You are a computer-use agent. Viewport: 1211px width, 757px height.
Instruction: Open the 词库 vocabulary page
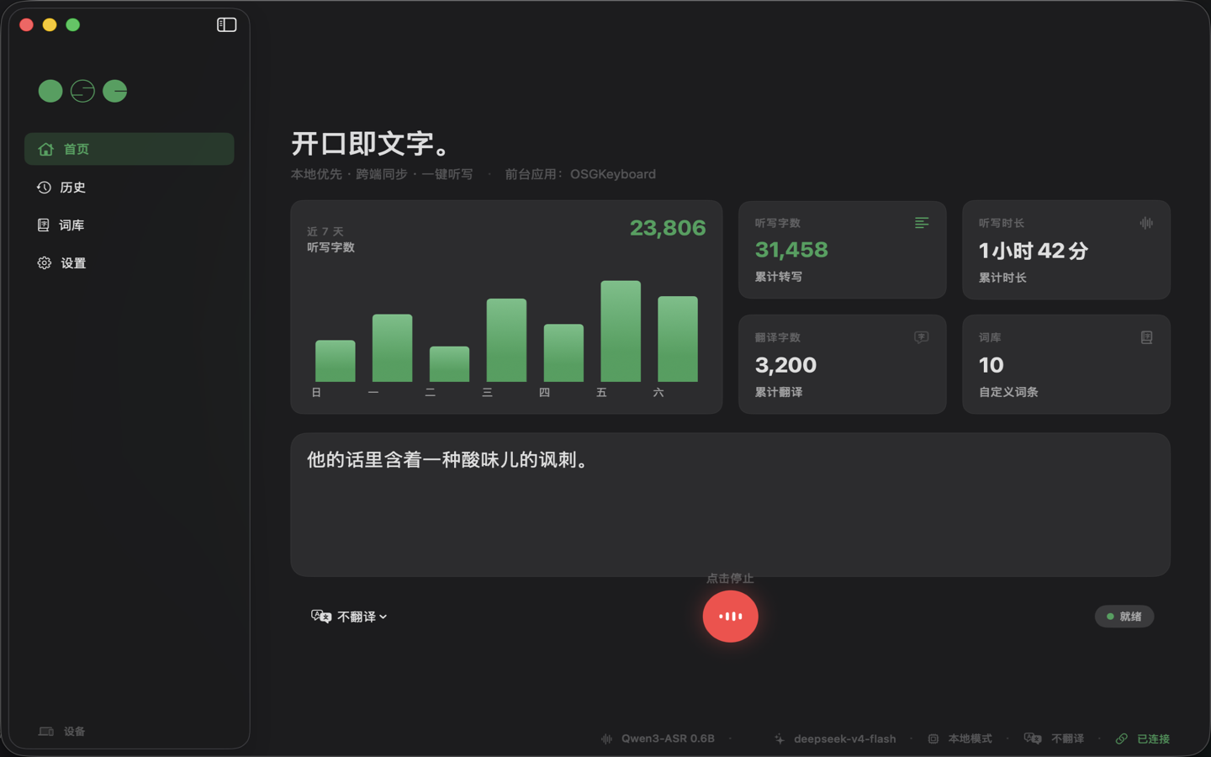point(129,225)
